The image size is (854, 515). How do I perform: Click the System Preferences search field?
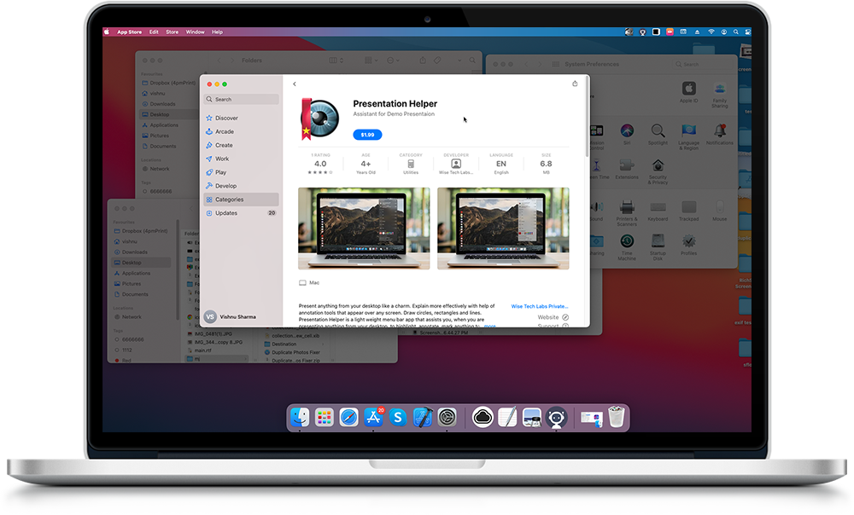pyautogui.click(x=702, y=64)
